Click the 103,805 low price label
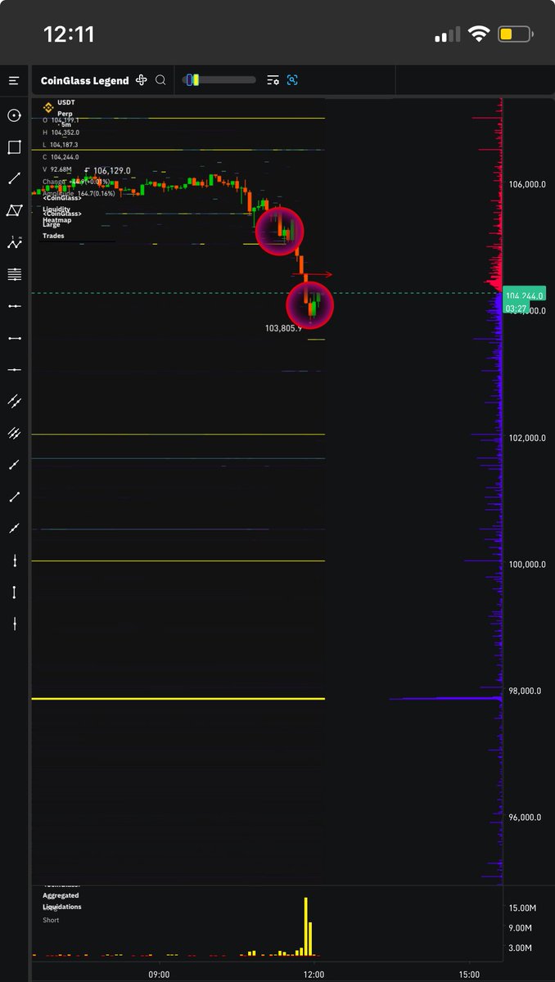Screen dimensions: 555x982 283,327
